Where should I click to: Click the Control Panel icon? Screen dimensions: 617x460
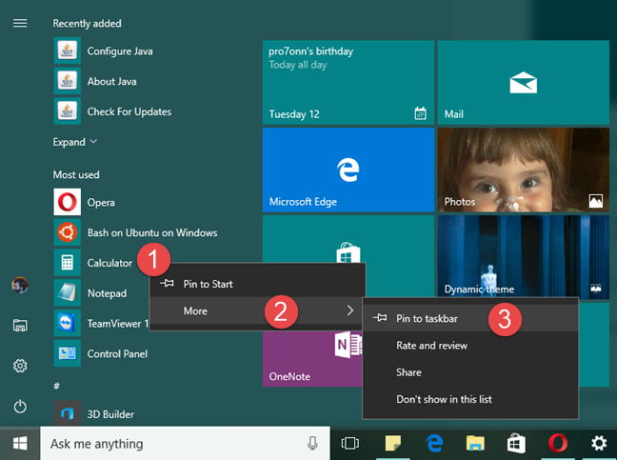pyautogui.click(x=68, y=353)
